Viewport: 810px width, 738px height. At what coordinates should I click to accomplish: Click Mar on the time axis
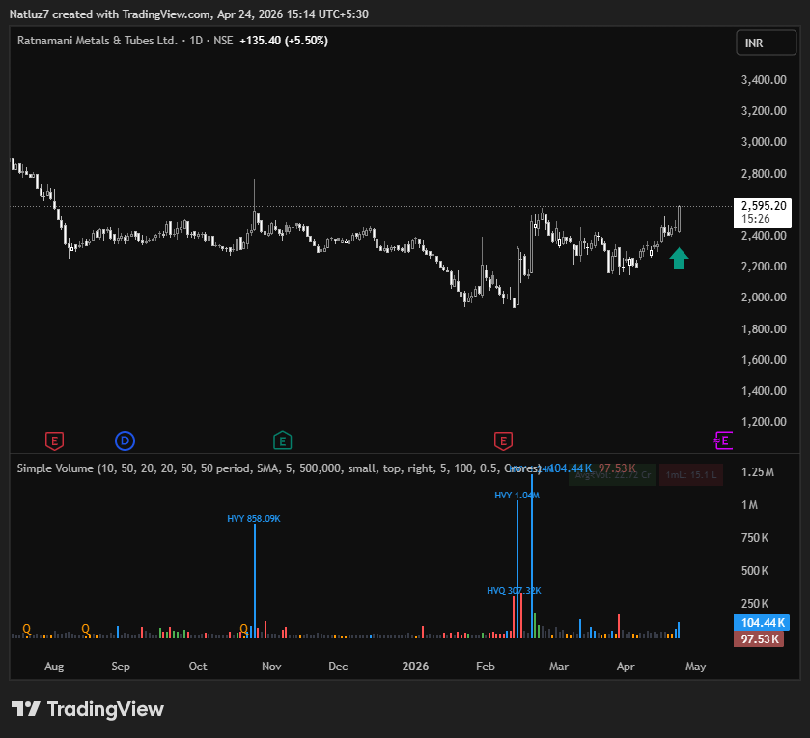(x=558, y=667)
